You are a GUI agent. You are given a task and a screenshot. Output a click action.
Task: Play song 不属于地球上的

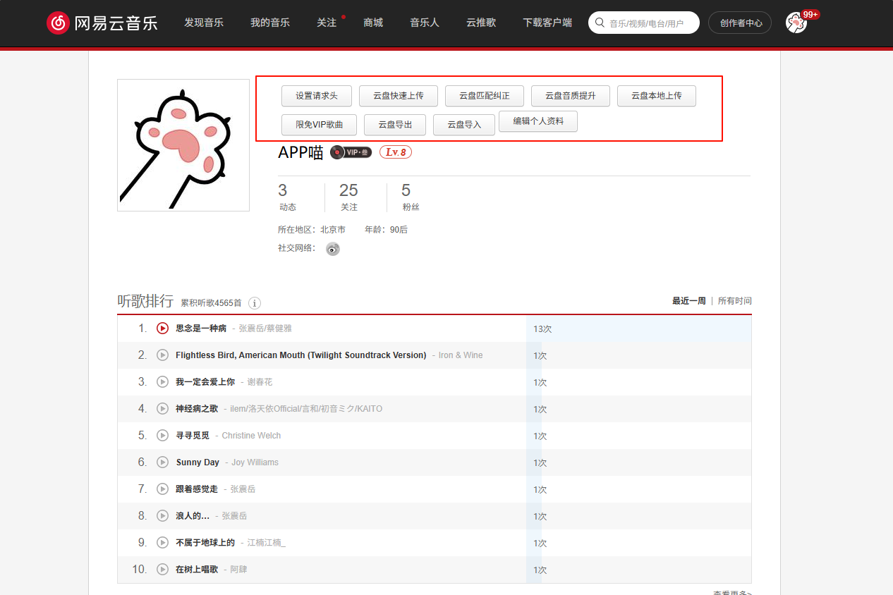(x=162, y=542)
